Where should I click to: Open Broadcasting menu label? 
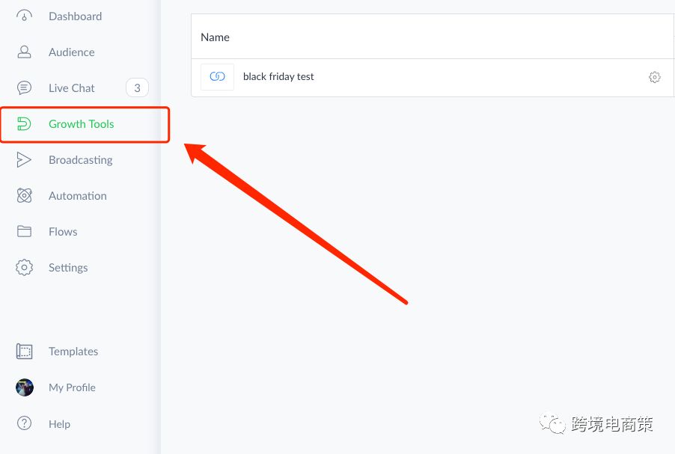(81, 159)
